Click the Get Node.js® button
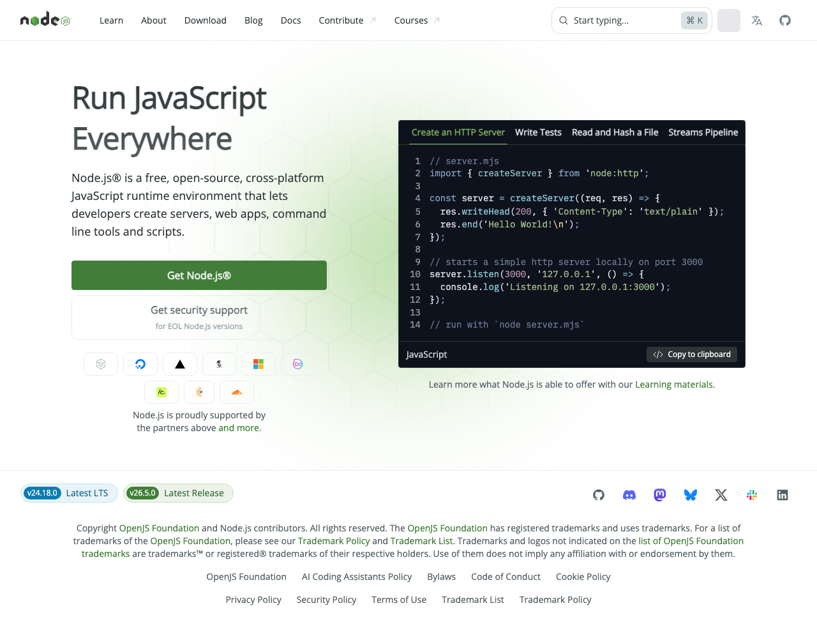Image resolution: width=817 pixels, height=624 pixels. pyautogui.click(x=199, y=275)
